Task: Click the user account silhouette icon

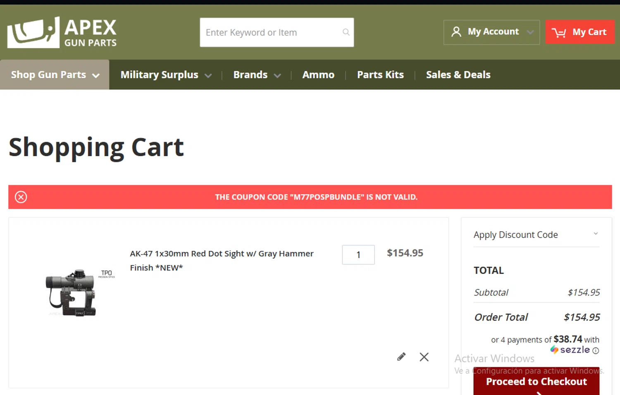Action: pos(456,32)
